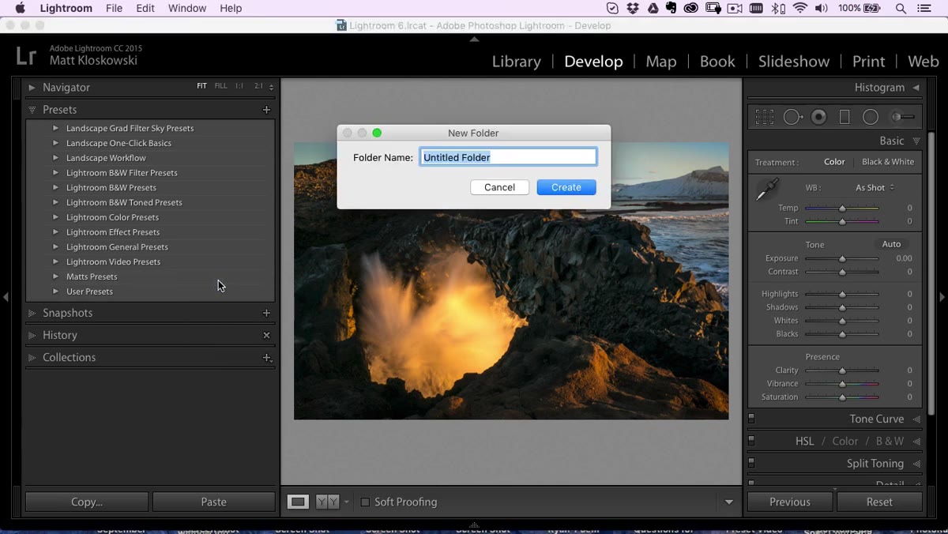Set Treatment to Color

tap(834, 162)
